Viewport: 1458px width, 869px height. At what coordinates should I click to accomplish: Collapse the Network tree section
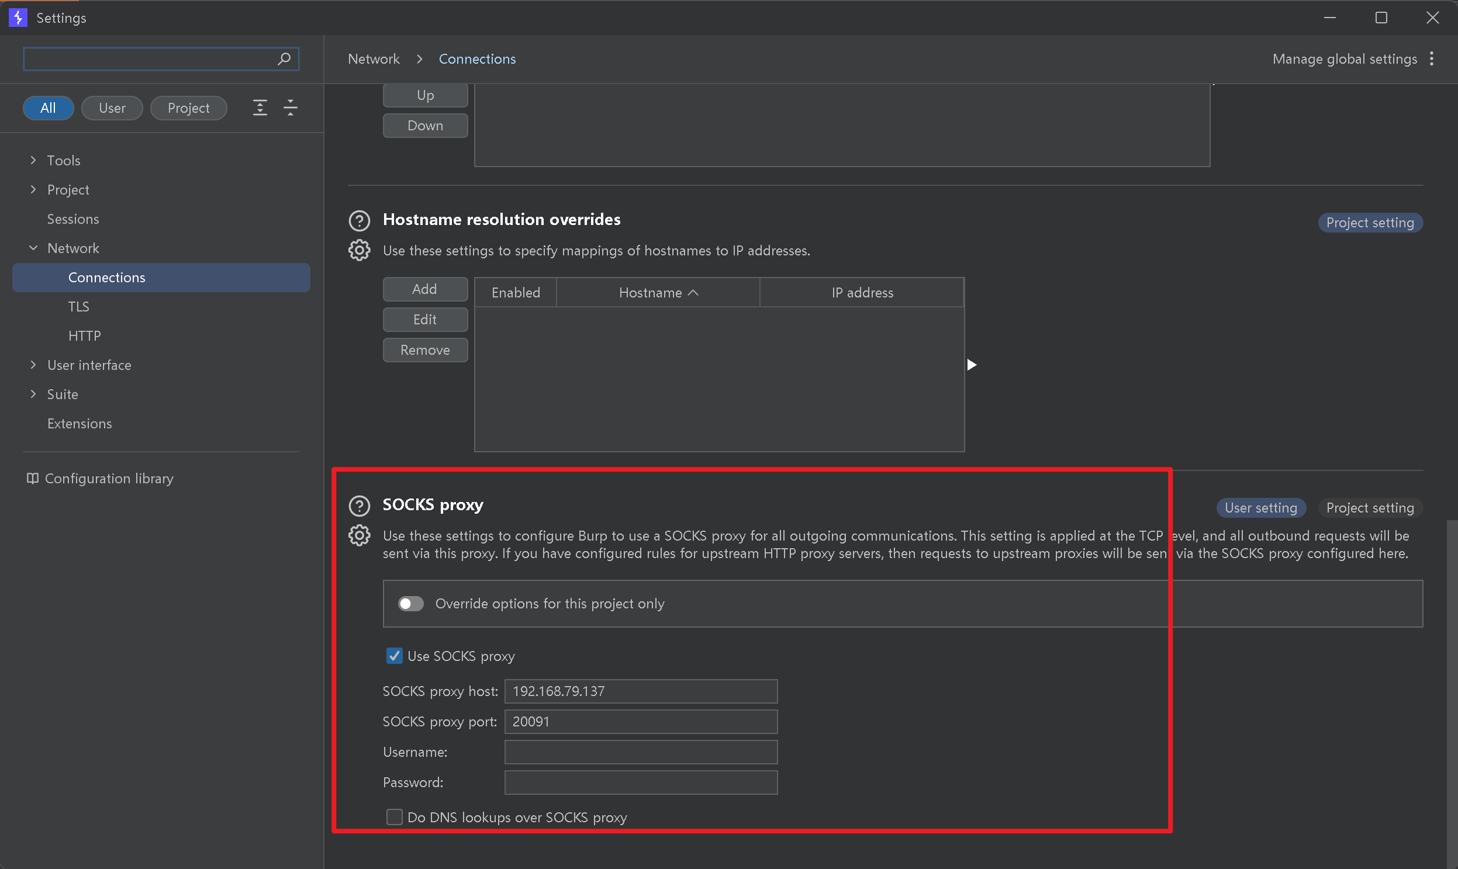(x=33, y=248)
